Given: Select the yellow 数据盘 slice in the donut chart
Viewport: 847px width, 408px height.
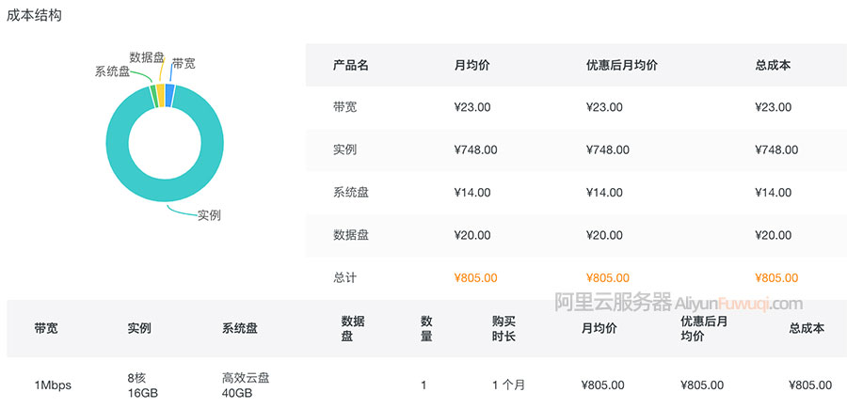Looking at the screenshot, I should point(161,93).
